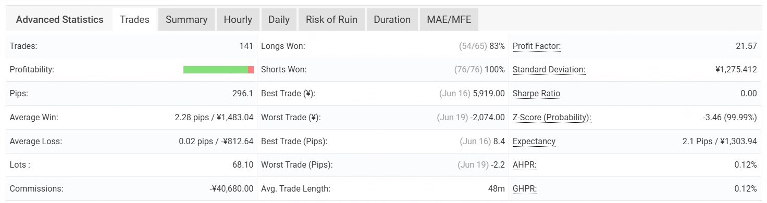Open the MAE/MFE tab
767x203 pixels.
pyautogui.click(x=449, y=20)
